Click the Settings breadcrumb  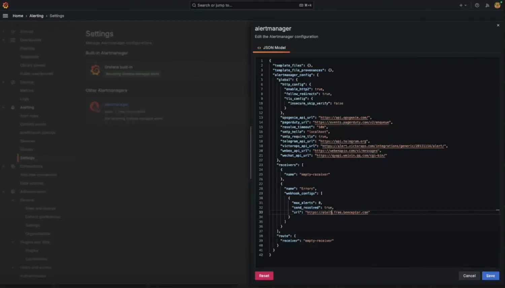57,16
